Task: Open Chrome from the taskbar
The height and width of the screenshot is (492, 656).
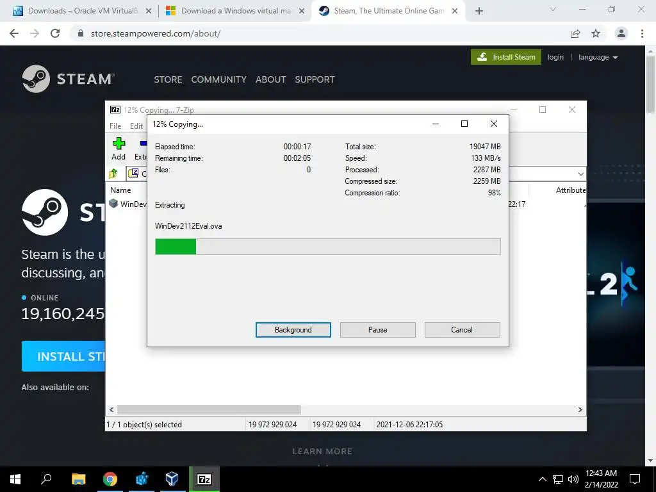Action: coord(110,479)
